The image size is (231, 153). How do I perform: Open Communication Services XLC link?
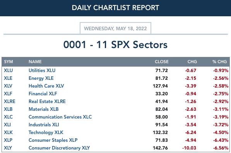pyautogui.click(x=60, y=117)
